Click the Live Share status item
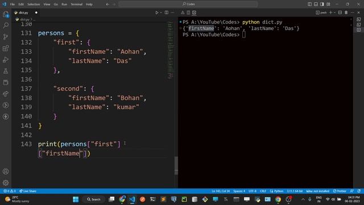Screen dimensions: 364x205 point(28,191)
